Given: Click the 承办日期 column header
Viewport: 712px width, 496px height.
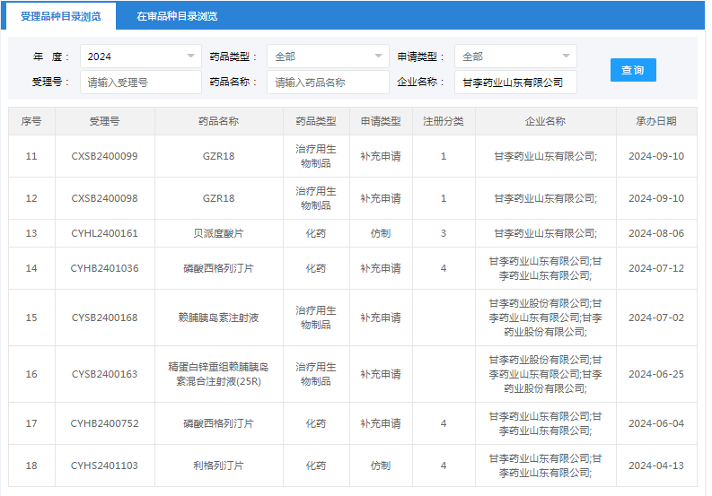Looking at the screenshot, I should click(x=656, y=121).
